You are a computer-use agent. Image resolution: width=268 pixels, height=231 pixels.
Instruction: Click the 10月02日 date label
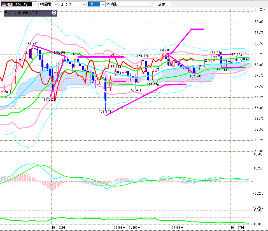[x=58, y=227]
